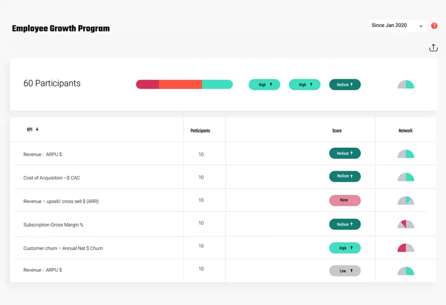This screenshot has height=305, width=446.
Task: Click the None score badge for upsell row
Action: pyautogui.click(x=345, y=200)
